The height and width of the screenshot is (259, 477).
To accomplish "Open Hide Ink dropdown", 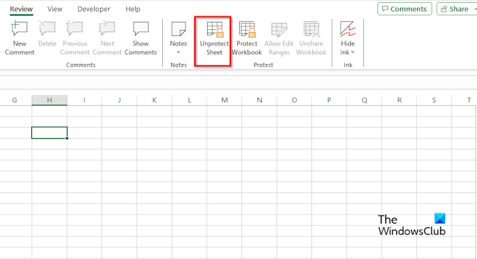I will tap(348, 38).
